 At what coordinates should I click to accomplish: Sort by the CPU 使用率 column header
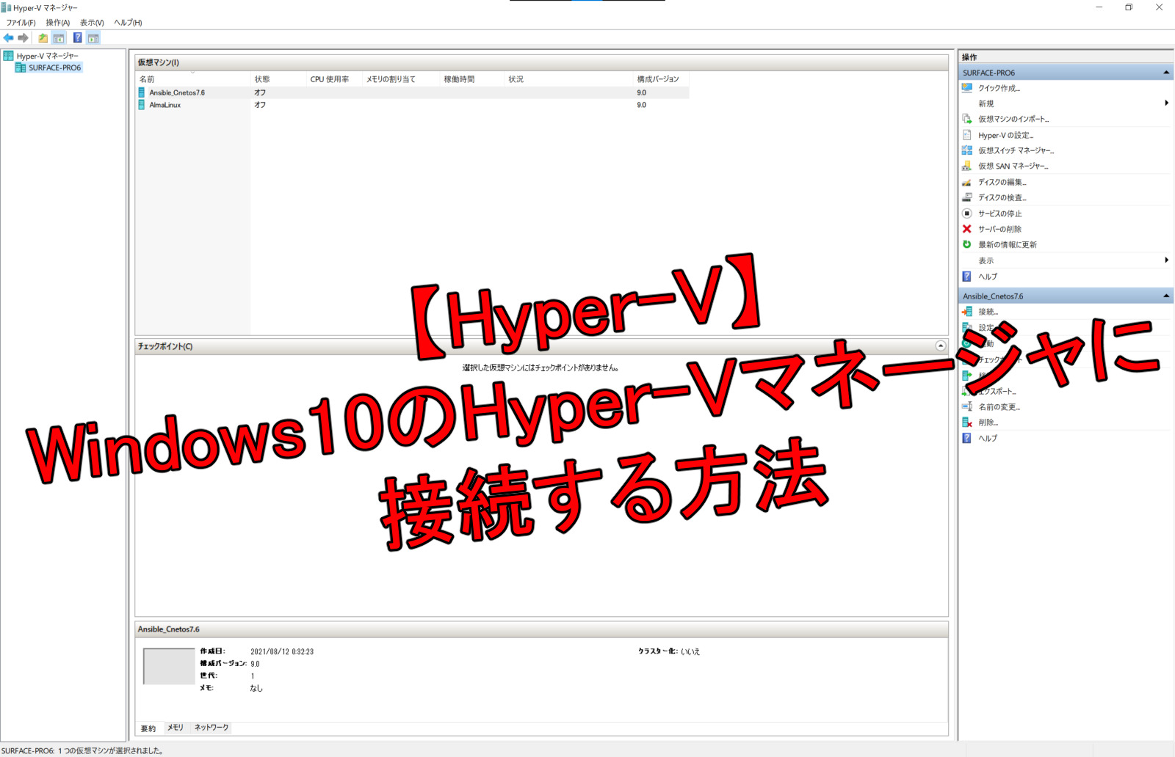(334, 79)
